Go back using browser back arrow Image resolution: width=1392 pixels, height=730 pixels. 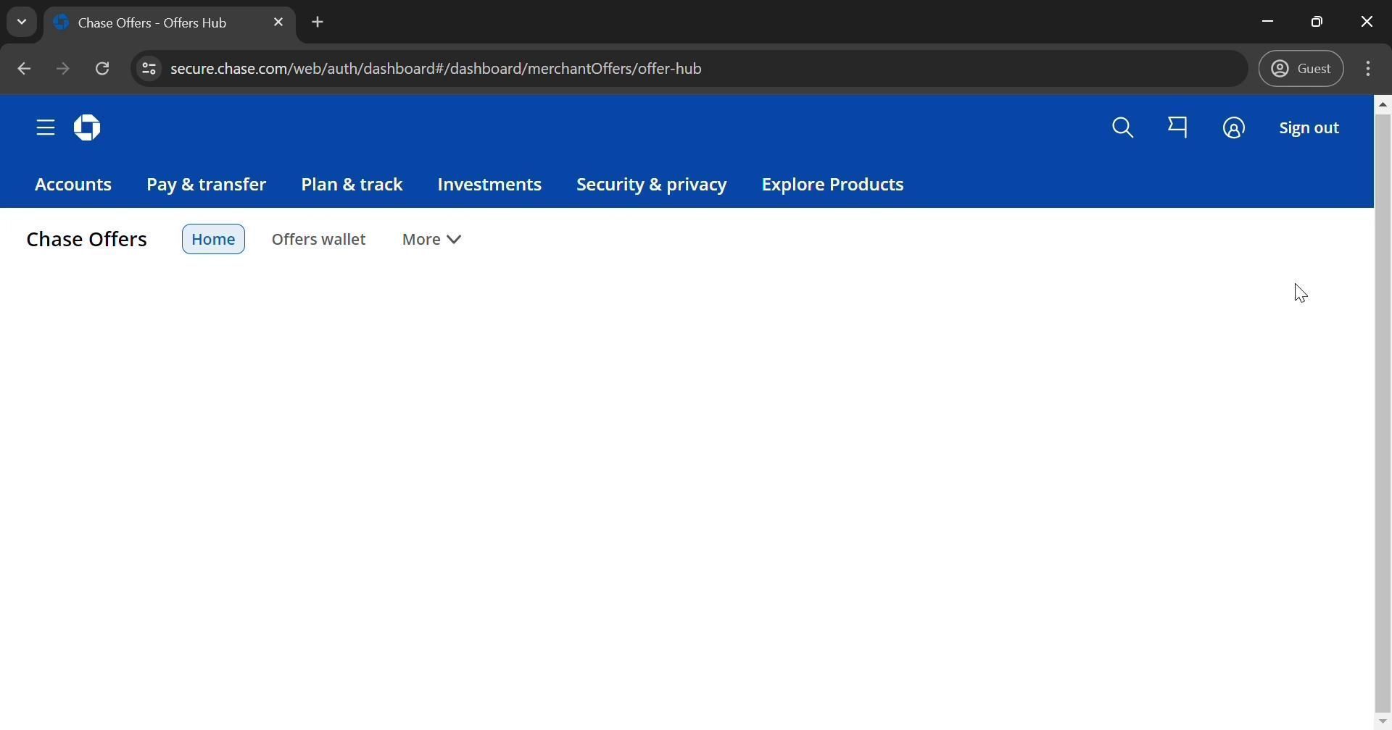(x=24, y=69)
